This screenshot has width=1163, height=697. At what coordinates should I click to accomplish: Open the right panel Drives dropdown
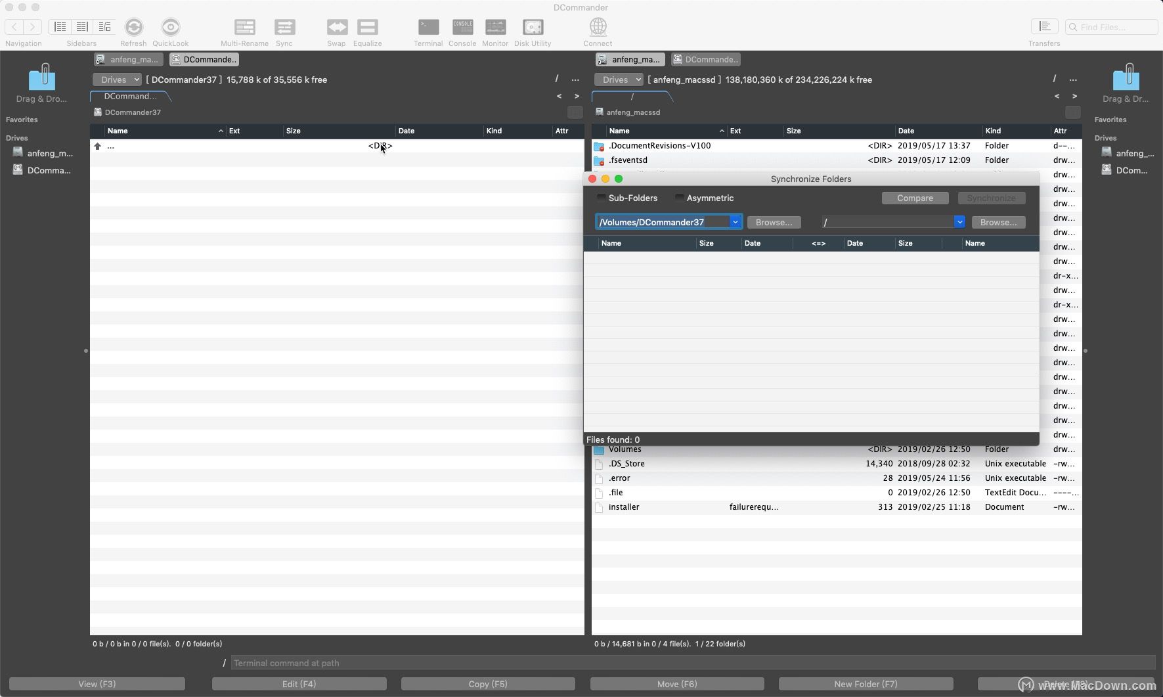[619, 79]
